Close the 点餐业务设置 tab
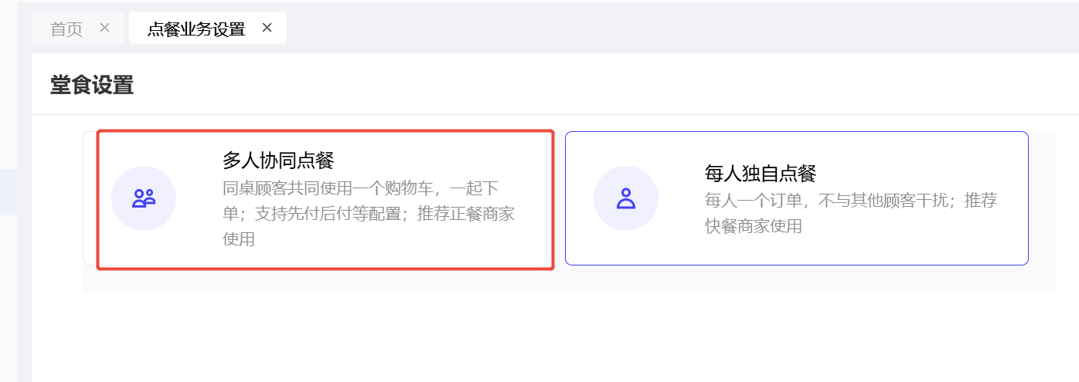Screen dimensions: 1079x382 [x=267, y=28]
